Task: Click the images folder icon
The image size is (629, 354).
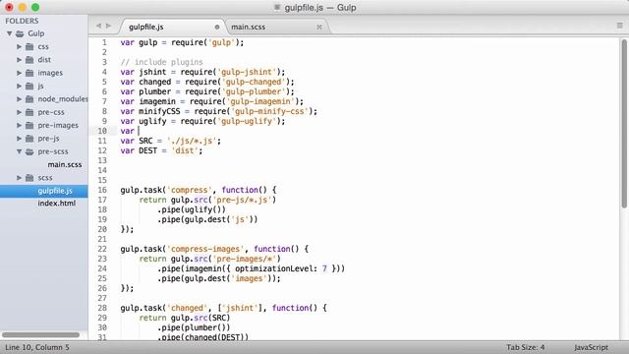Action: point(29,73)
